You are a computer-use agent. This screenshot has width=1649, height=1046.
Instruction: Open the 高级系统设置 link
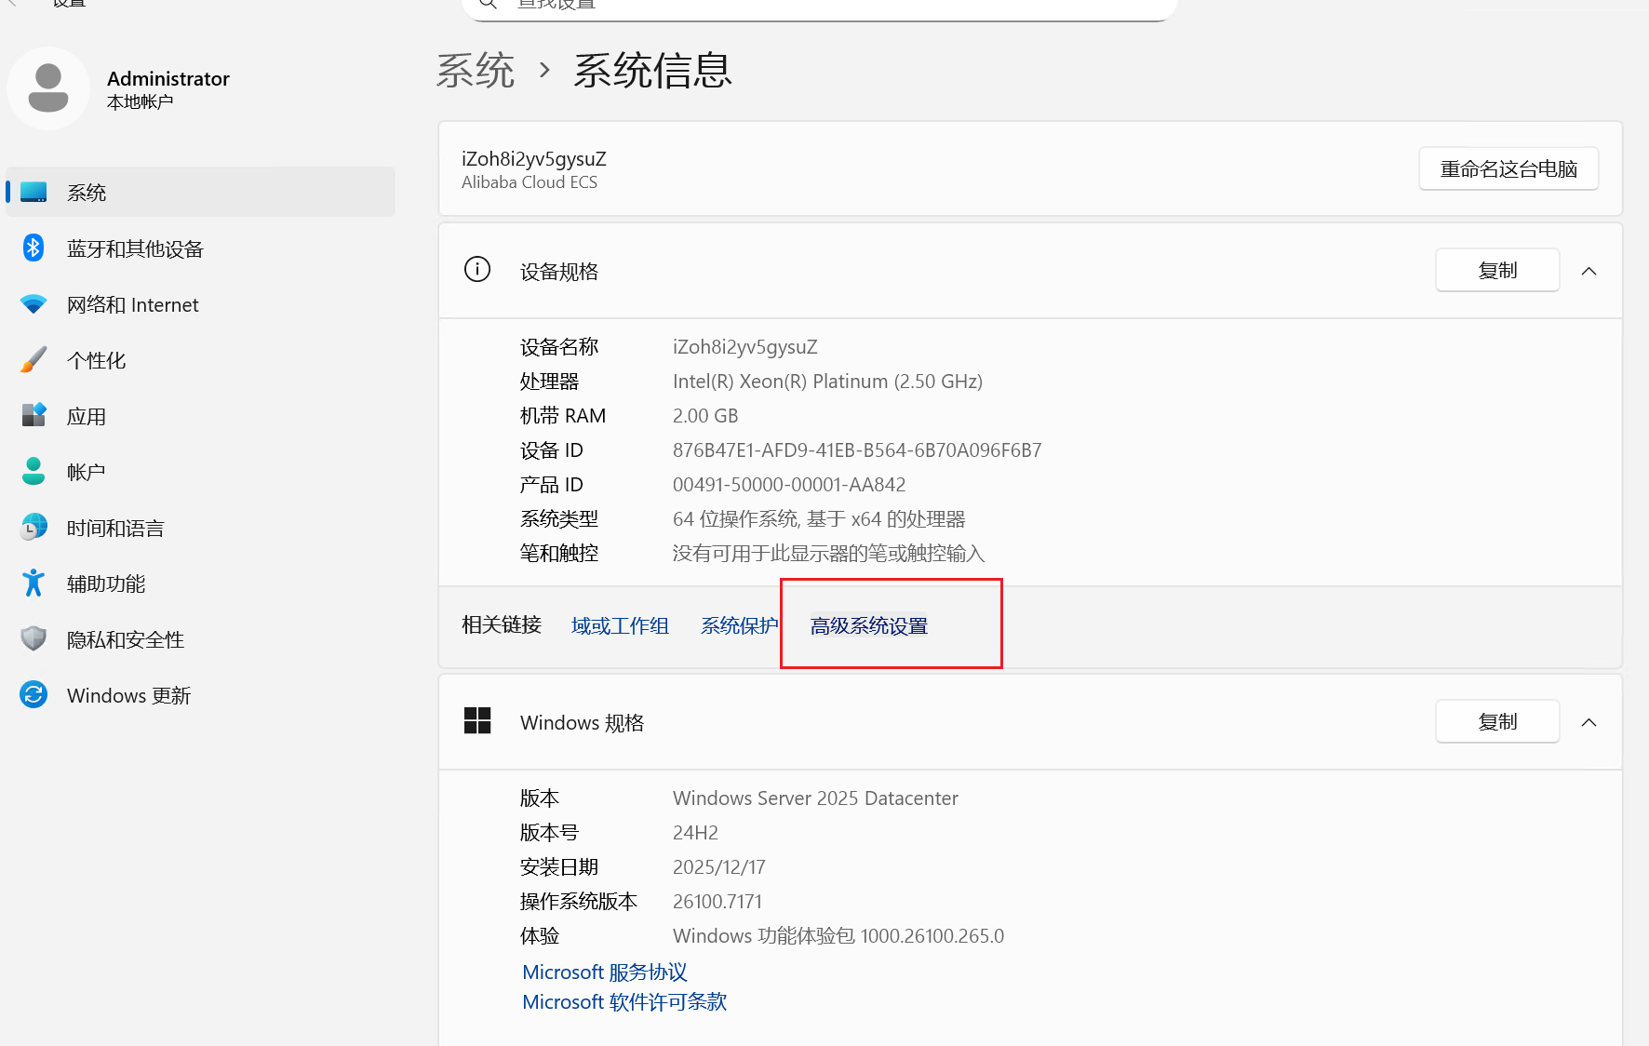point(869,625)
